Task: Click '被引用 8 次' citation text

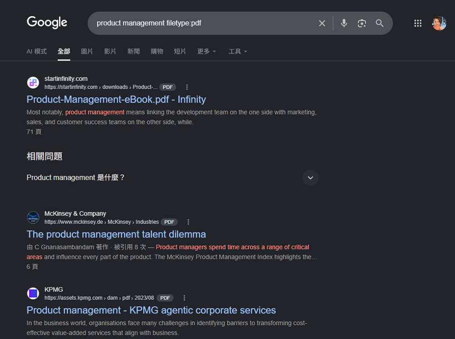Action: [x=130, y=247]
